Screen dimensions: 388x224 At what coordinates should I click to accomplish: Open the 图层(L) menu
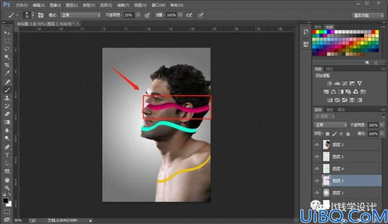(72, 5)
